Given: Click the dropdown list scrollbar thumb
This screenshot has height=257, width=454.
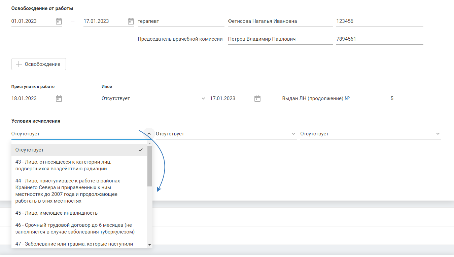Looking at the screenshot, I should point(149,166).
